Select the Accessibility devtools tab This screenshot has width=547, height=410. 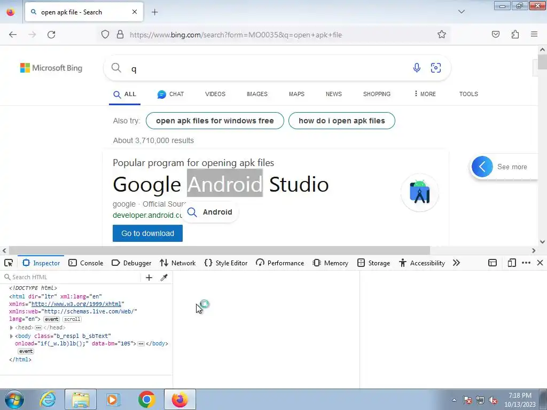tap(422, 263)
